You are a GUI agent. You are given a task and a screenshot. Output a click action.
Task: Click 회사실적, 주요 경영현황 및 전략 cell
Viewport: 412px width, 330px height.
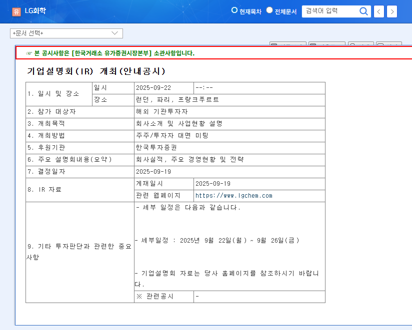229,160
